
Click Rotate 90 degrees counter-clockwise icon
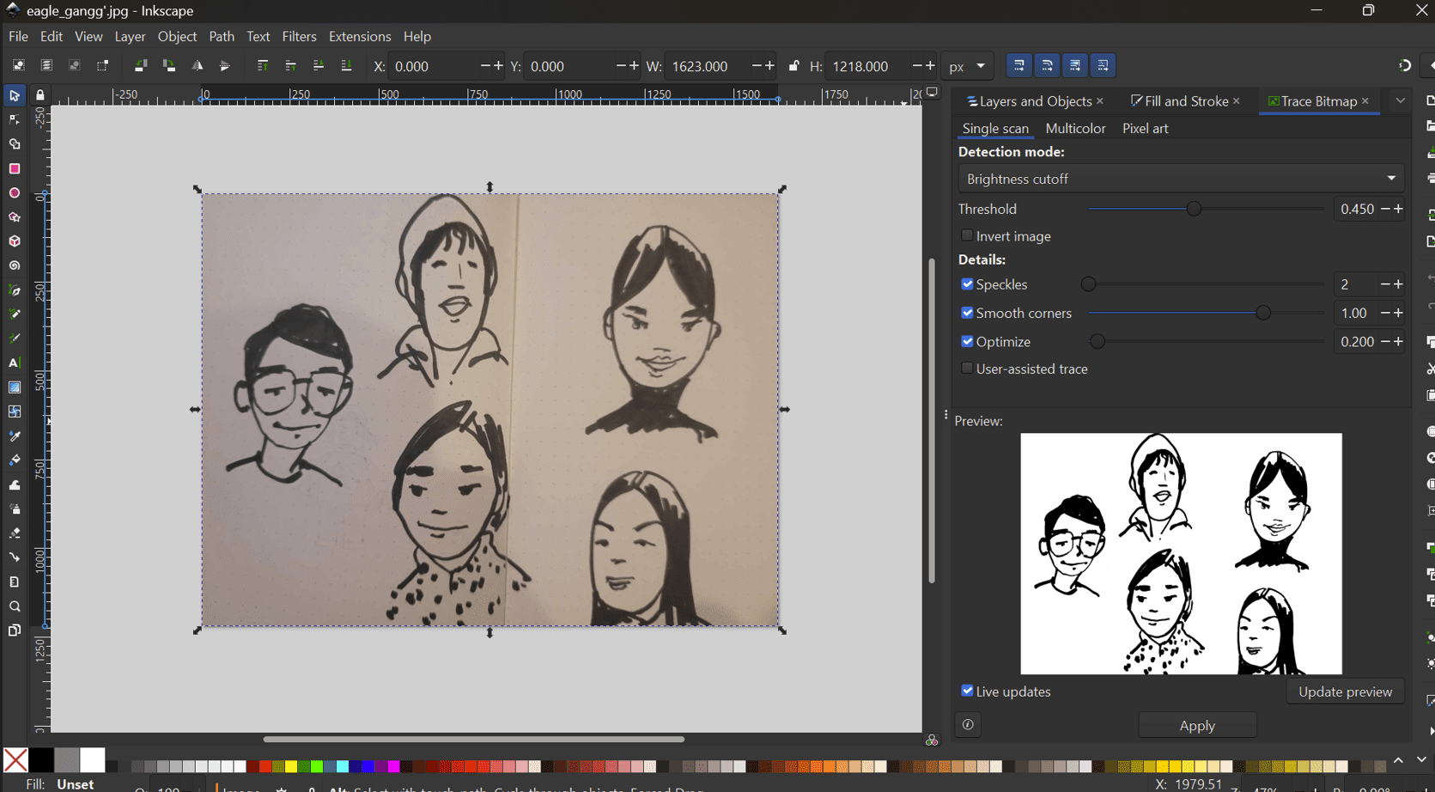(x=141, y=66)
